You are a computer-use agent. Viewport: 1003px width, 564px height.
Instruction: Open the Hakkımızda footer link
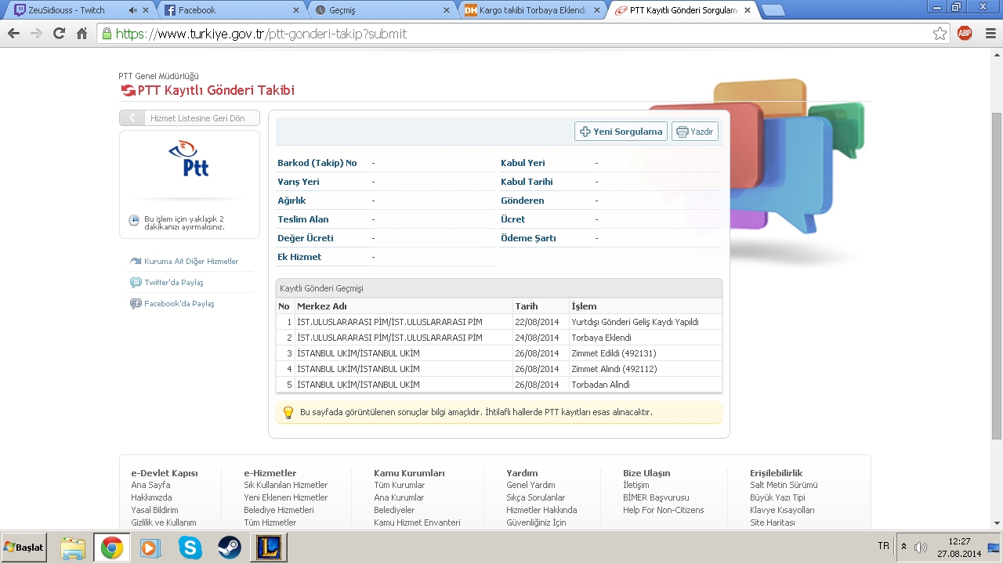pyautogui.click(x=151, y=497)
